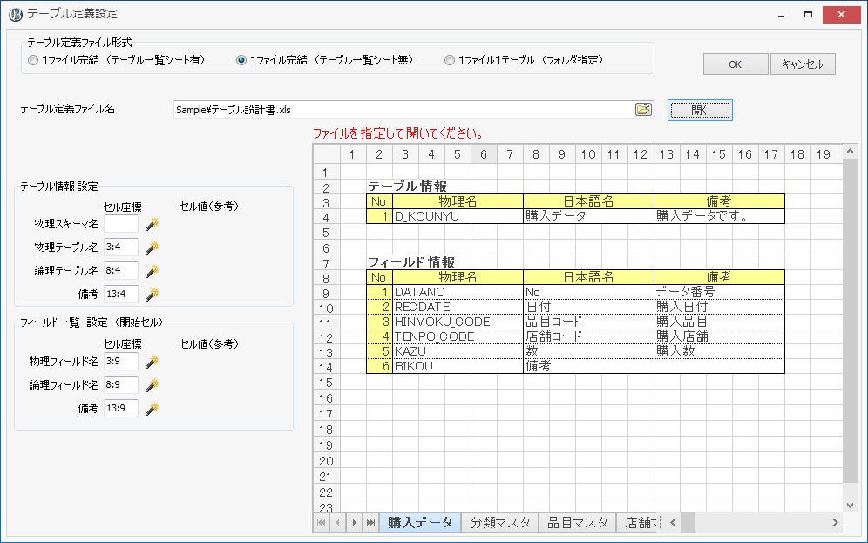Select cell KAZU in the grid
868x543 pixels.
click(458, 351)
